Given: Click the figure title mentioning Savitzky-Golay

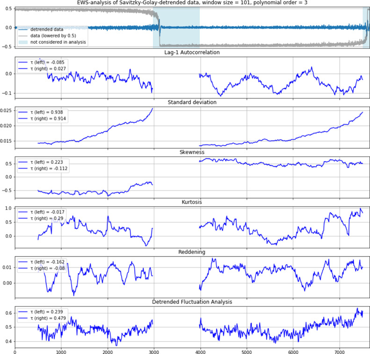Looking at the screenshot, I should (192, 4).
